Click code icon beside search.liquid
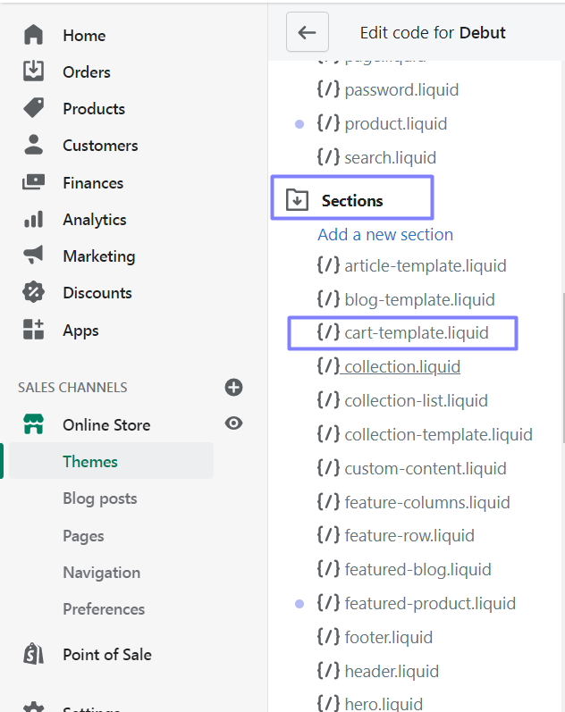Image resolution: width=565 pixels, height=712 pixels. point(328,156)
